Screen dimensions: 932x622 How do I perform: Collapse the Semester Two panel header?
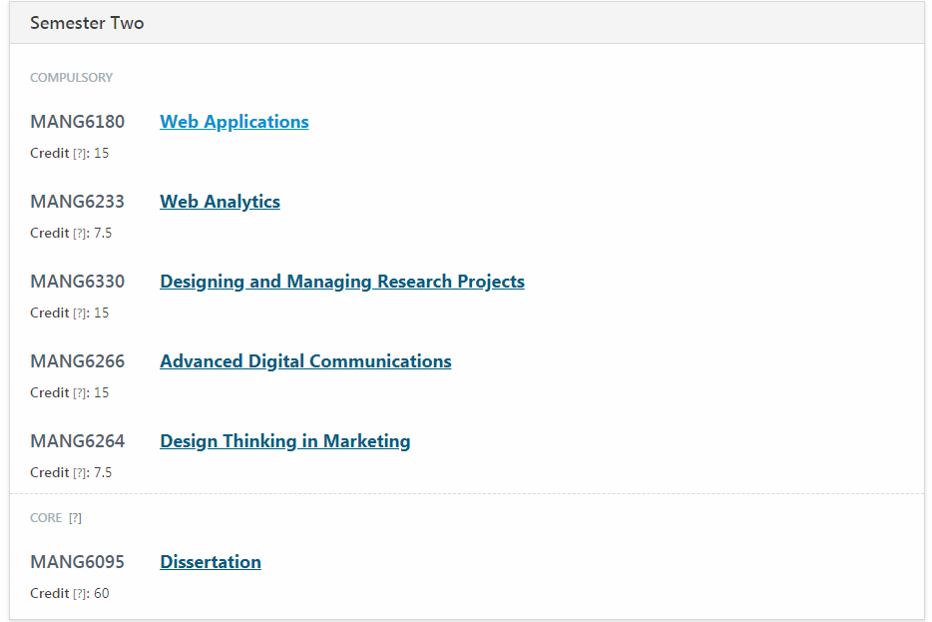coord(467,23)
